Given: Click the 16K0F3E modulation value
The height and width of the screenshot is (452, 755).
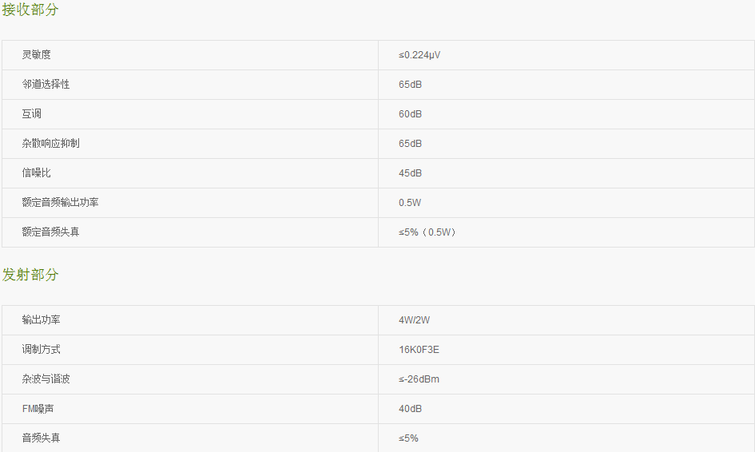Looking at the screenshot, I should [x=419, y=350].
